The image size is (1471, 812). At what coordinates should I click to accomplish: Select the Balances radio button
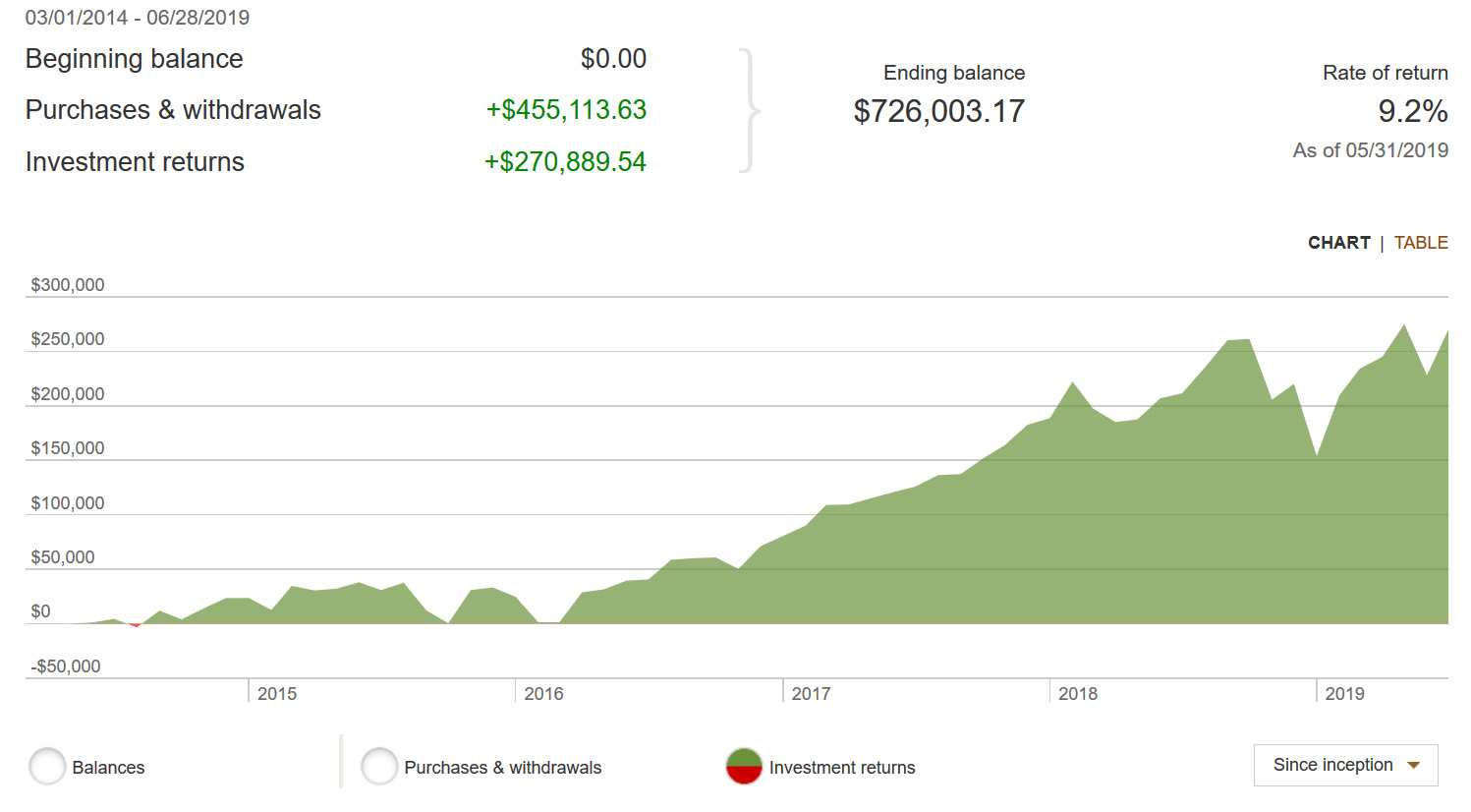[47, 767]
